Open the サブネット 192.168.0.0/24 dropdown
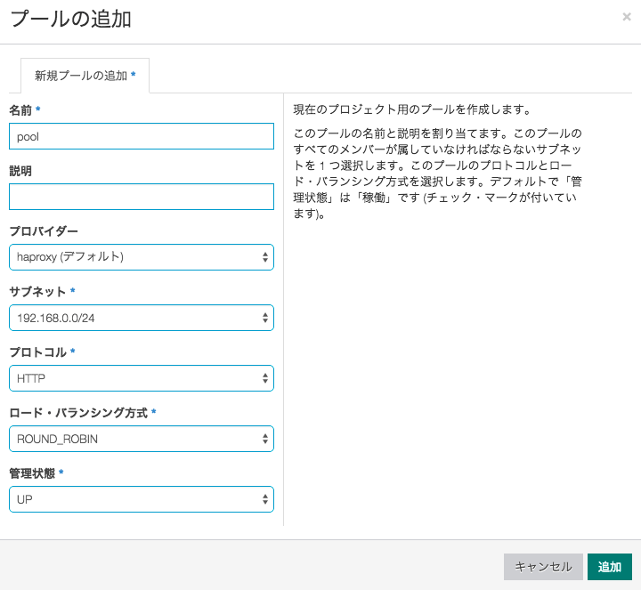The width and height of the screenshot is (641, 590). click(x=142, y=318)
